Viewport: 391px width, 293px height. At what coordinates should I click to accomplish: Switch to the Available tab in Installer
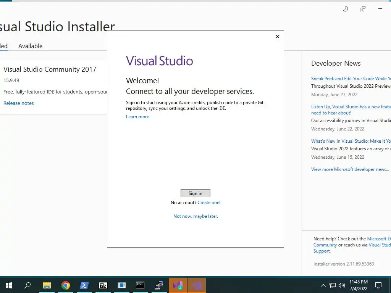click(30, 46)
